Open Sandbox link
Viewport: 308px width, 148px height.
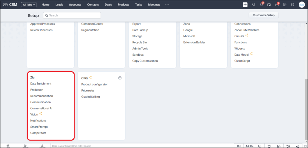pos(138,55)
